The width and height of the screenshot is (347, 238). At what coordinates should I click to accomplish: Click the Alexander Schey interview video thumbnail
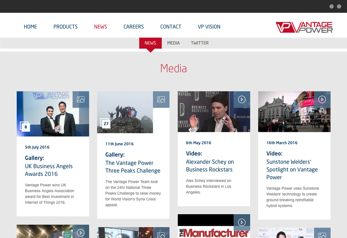(x=214, y=112)
